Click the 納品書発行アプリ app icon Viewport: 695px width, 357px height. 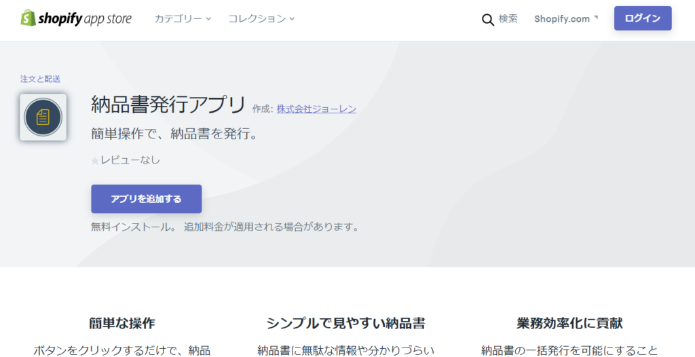[43, 117]
